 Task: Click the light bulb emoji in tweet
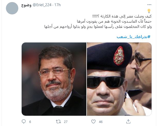point(149,11)
